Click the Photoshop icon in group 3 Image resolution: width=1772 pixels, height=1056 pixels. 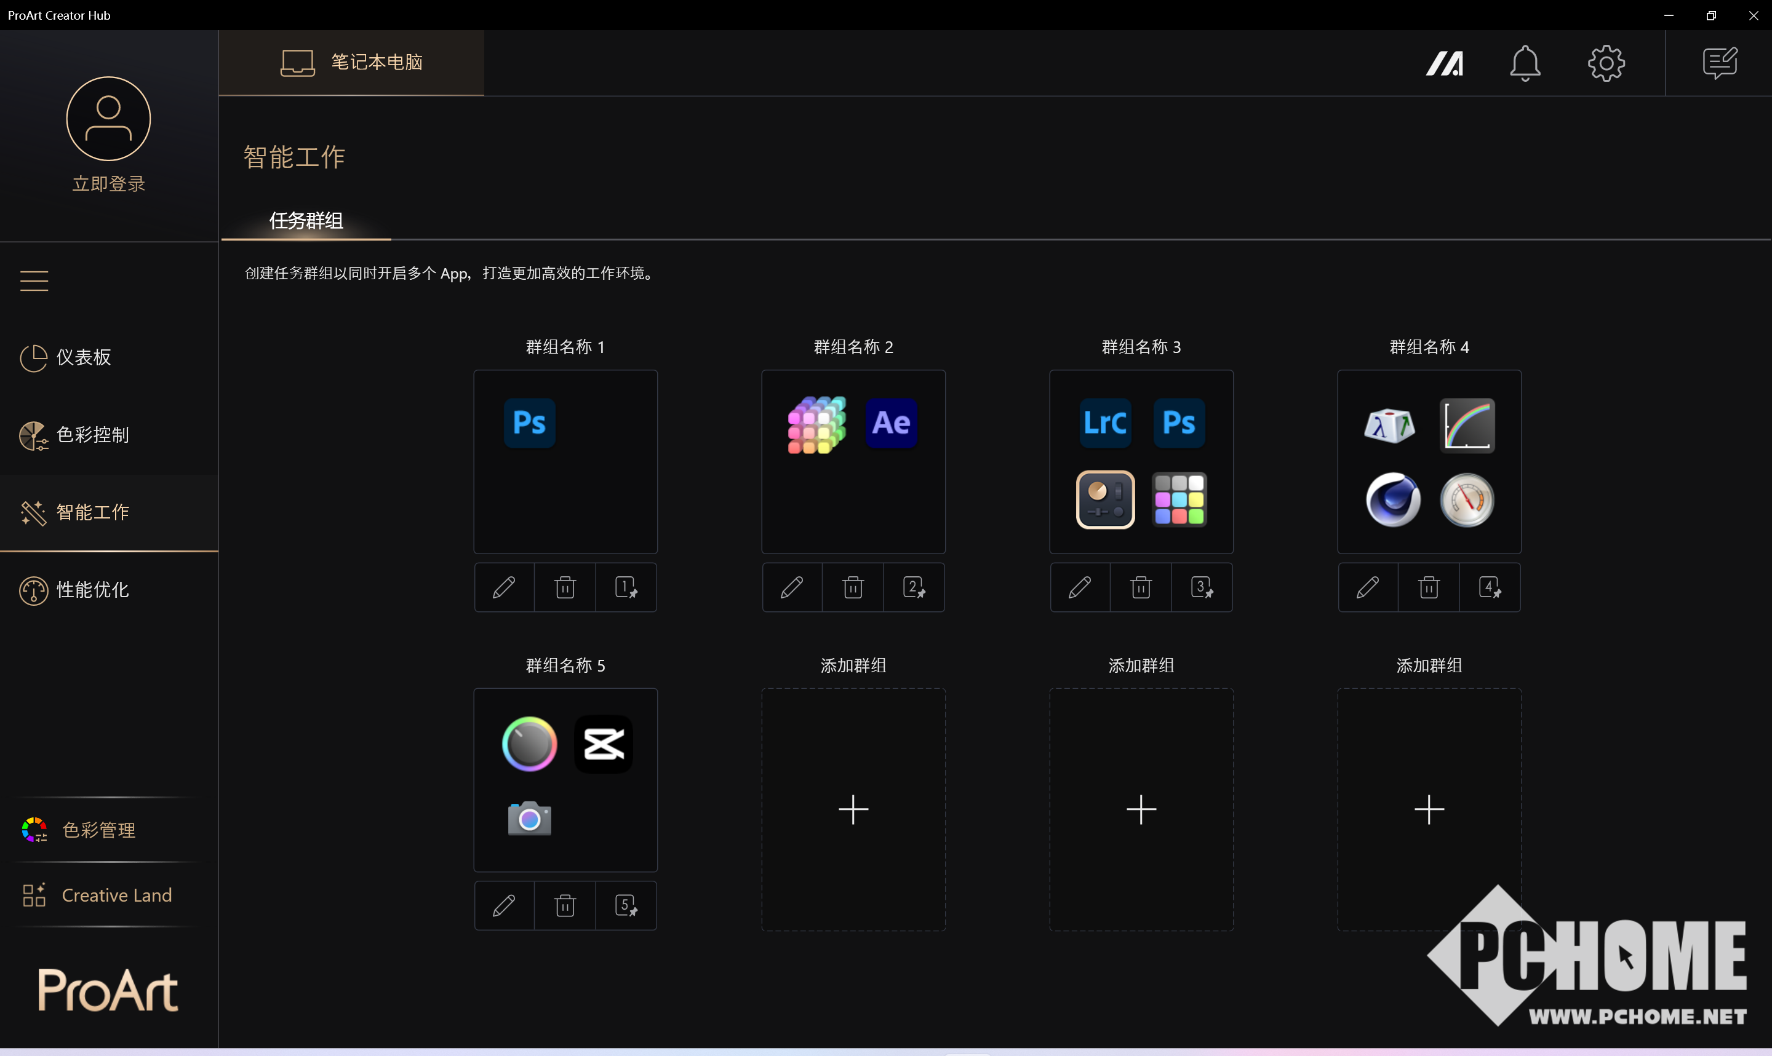point(1179,423)
